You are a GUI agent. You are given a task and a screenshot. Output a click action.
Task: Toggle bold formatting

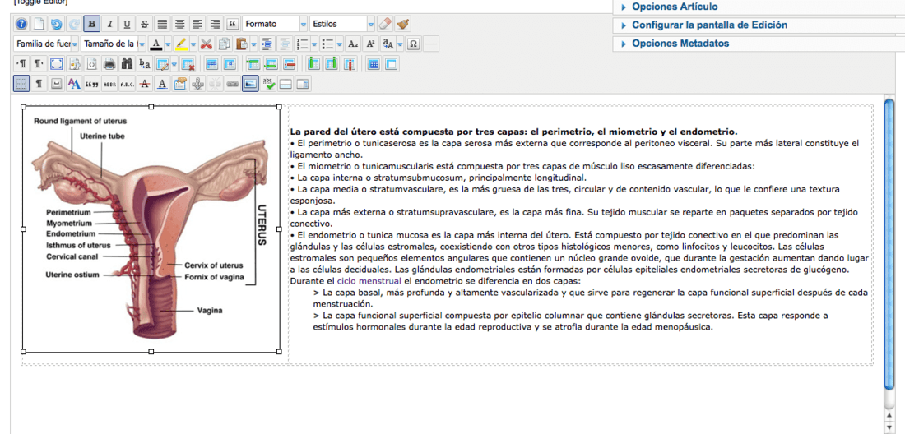tap(92, 24)
